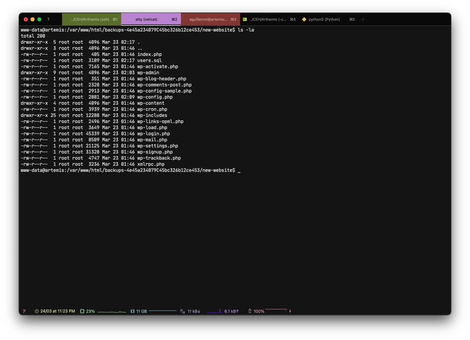Click the Python icon on python3 tab
470x340 pixels.
click(304, 19)
